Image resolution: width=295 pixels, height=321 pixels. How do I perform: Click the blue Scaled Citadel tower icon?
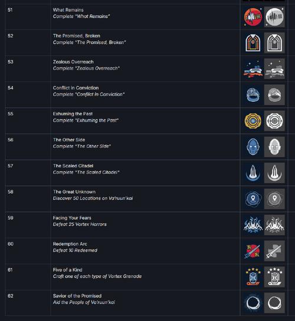(253, 173)
